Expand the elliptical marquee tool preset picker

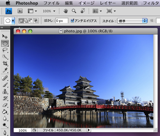coord(13,21)
